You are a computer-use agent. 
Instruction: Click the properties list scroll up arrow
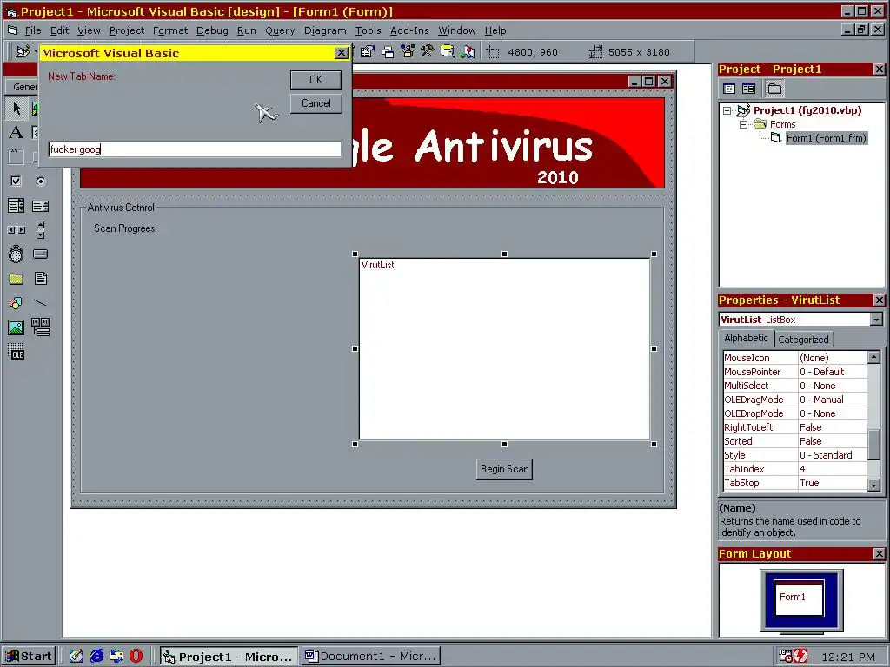pos(874,357)
